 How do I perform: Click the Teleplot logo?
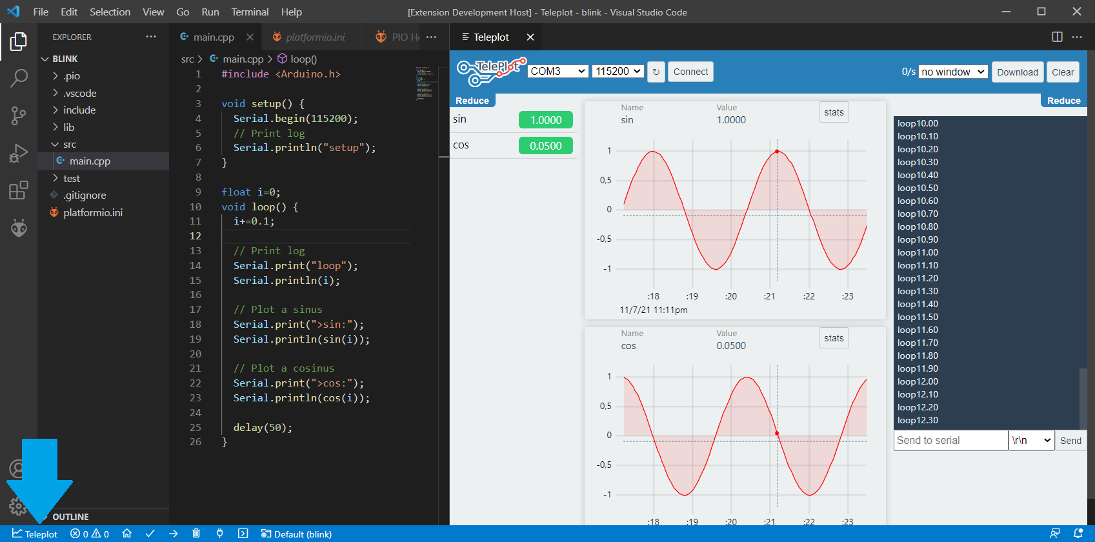point(490,72)
